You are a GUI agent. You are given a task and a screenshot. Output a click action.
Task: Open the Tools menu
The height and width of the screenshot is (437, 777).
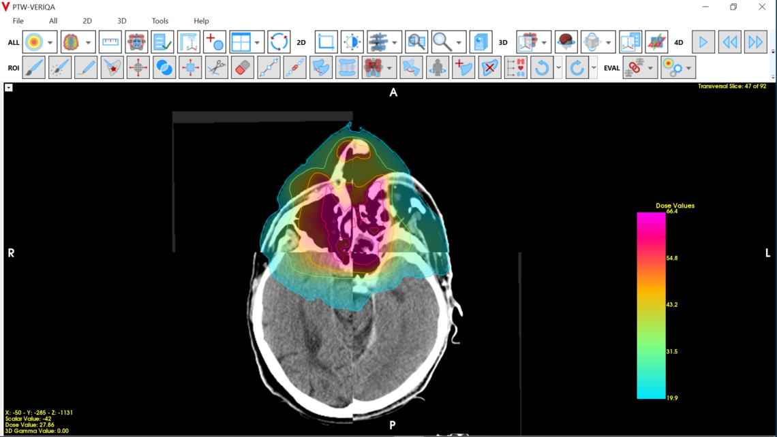pos(160,20)
